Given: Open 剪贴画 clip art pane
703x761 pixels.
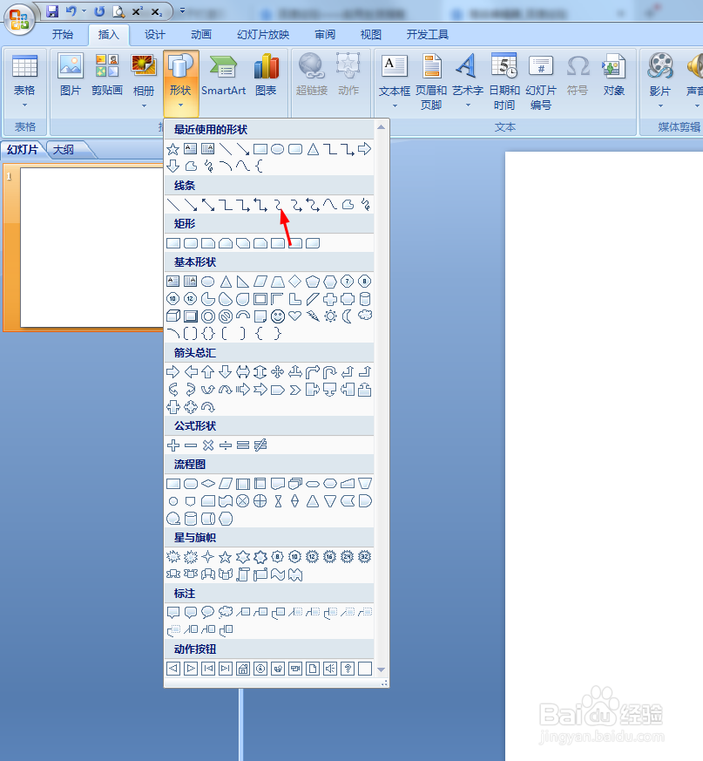Looking at the screenshot, I should (107, 75).
